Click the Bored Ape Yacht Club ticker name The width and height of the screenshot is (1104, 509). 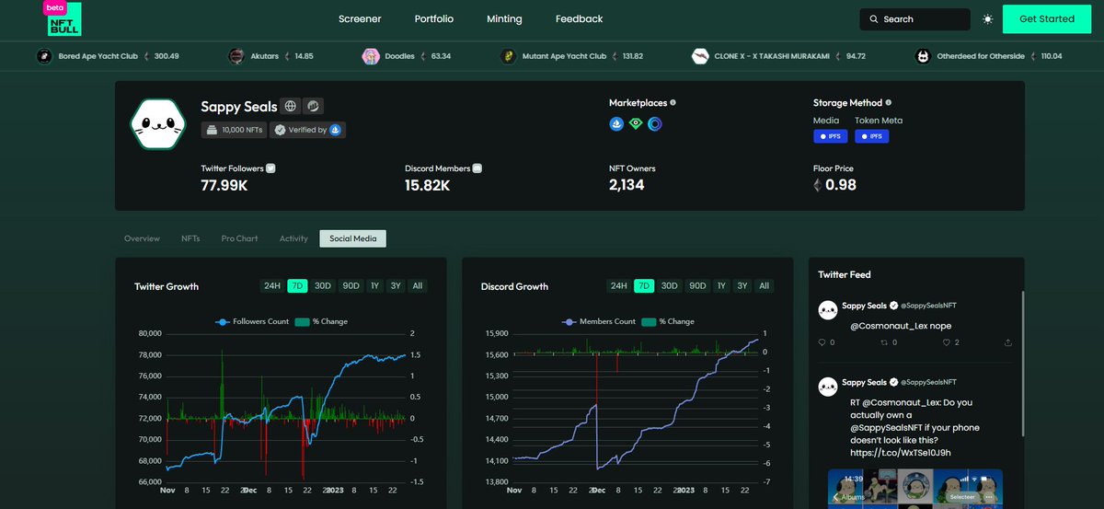click(98, 56)
